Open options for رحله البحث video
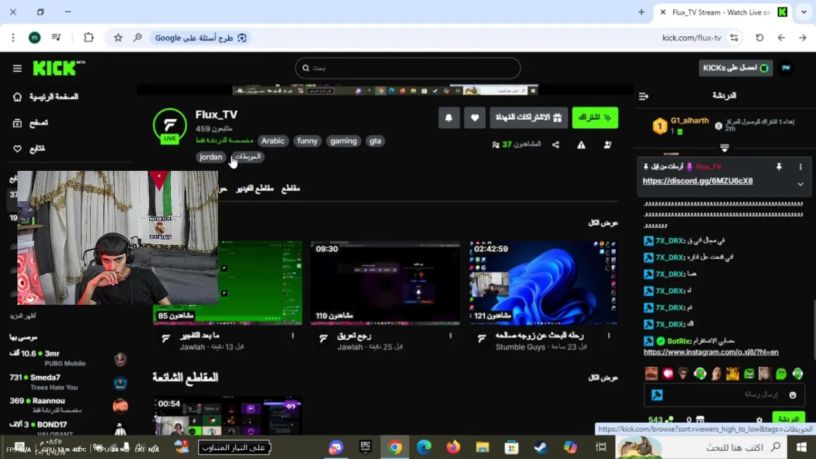The image size is (816, 459). coord(608,335)
